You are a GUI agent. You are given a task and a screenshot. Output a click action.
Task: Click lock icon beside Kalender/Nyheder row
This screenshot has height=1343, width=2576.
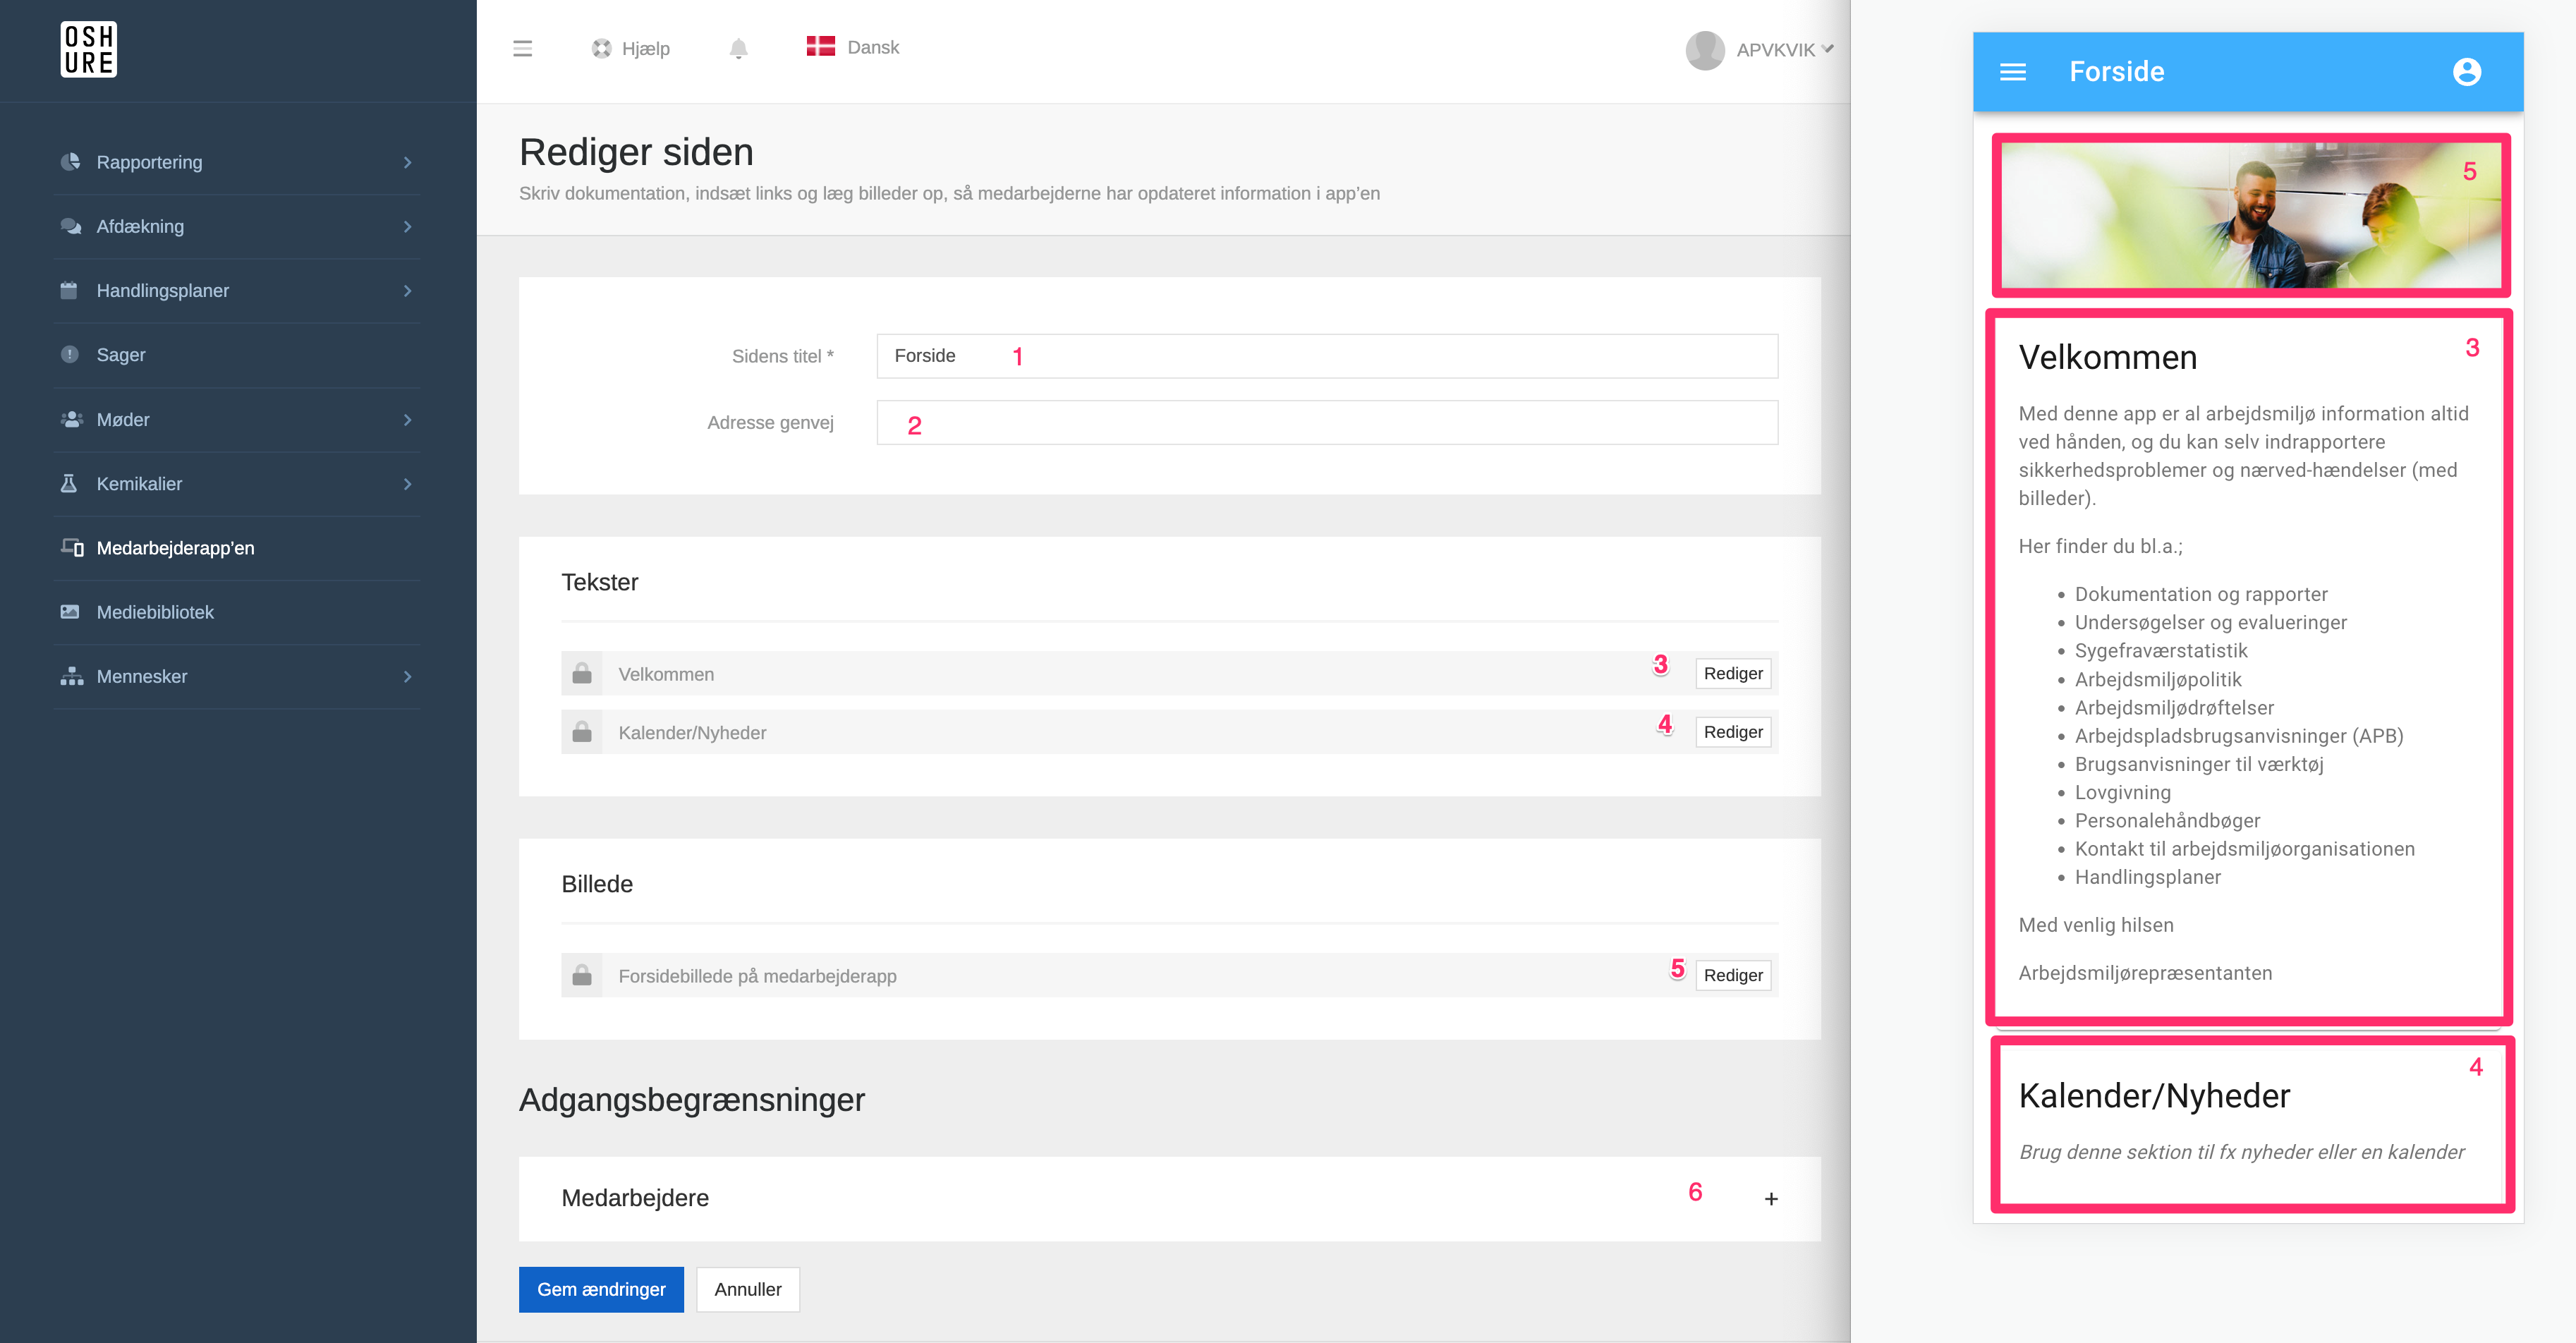pyautogui.click(x=582, y=733)
